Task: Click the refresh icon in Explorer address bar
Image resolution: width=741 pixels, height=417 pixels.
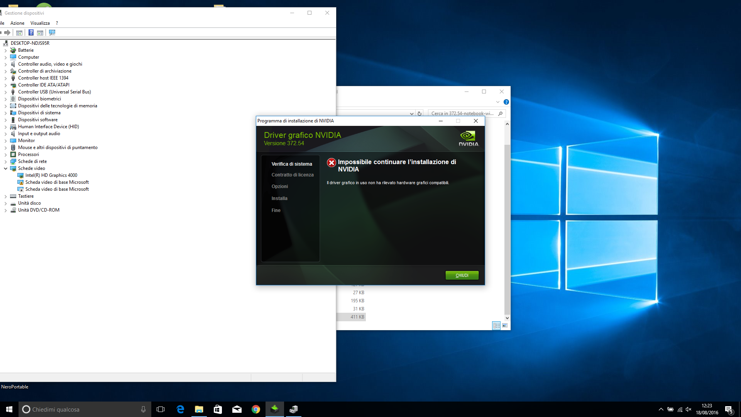Action: [x=420, y=114]
